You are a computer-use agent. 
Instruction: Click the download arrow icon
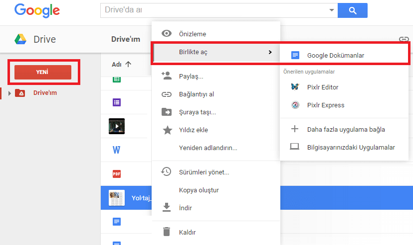(x=167, y=207)
